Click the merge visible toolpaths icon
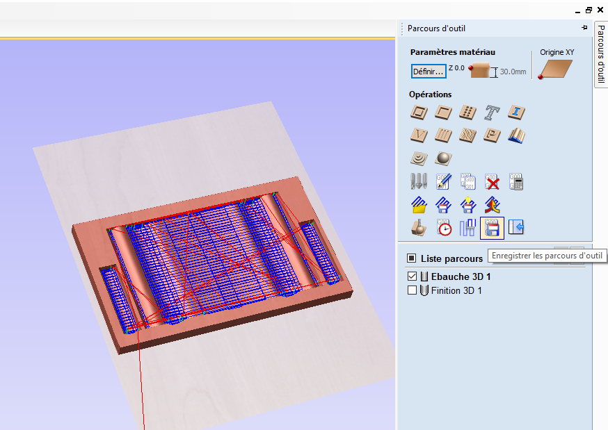608x430 pixels. click(492, 205)
